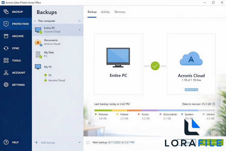Click the next backup time '8/11/2022 at 3:31 PM'
This screenshot has height=151, width=226.
pyautogui.click(x=121, y=143)
